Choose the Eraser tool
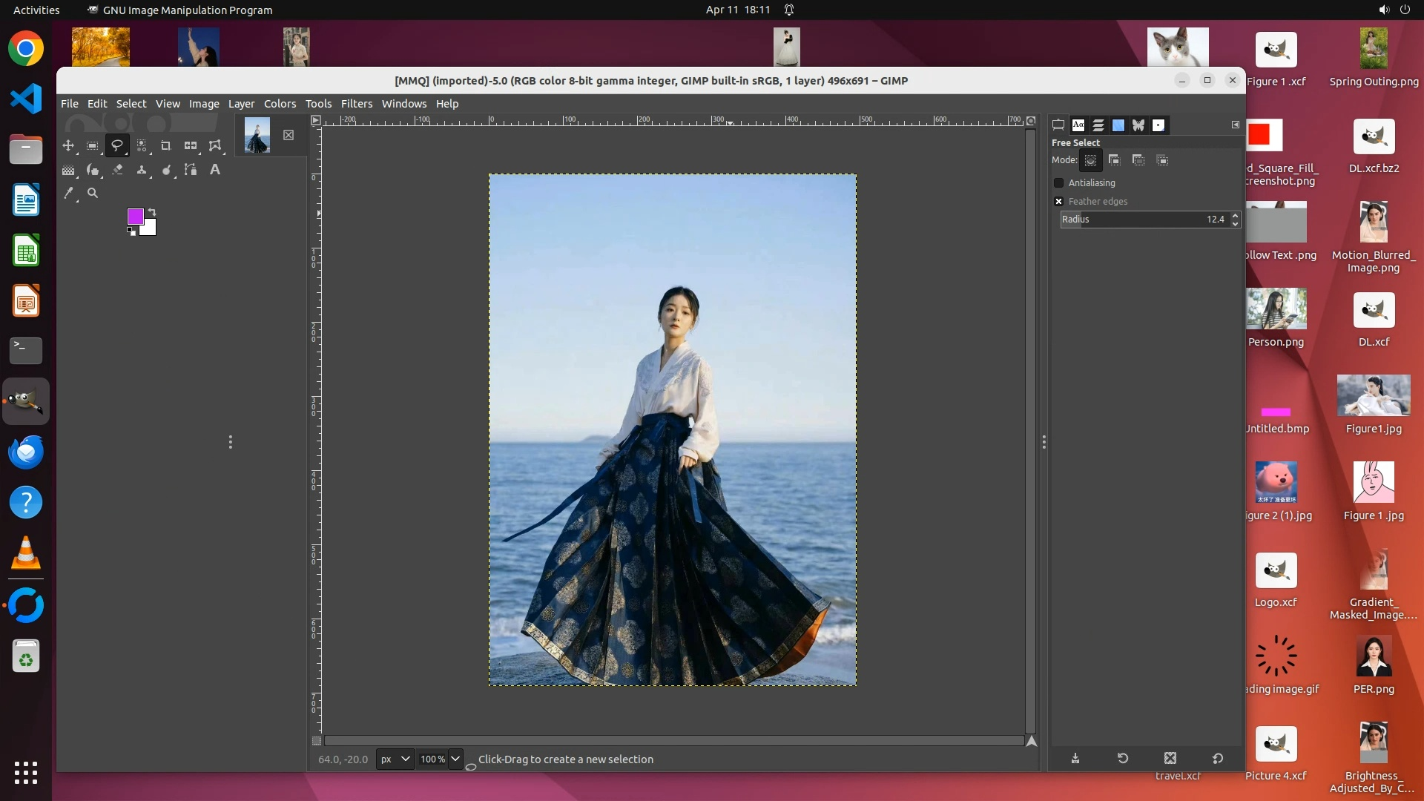The image size is (1424, 801). (x=117, y=170)
